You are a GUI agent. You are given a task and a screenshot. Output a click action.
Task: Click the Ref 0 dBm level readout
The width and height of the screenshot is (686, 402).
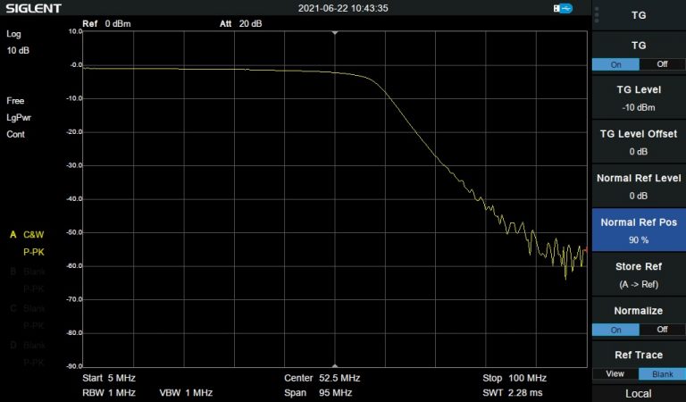106,23
